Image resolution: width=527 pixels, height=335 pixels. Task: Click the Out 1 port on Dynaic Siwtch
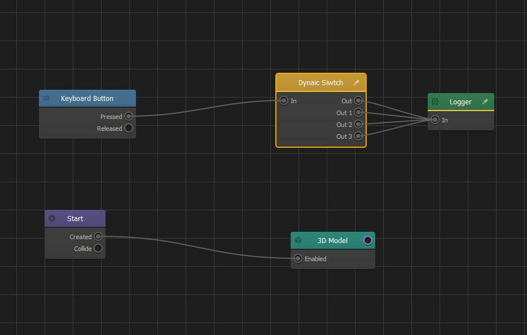pyautogui.click(x=358, y=113)
